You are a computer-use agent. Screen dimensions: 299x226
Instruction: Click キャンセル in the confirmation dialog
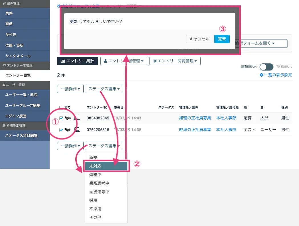pos(199,39)
